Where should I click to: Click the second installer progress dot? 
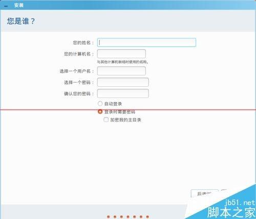[115, 217]
